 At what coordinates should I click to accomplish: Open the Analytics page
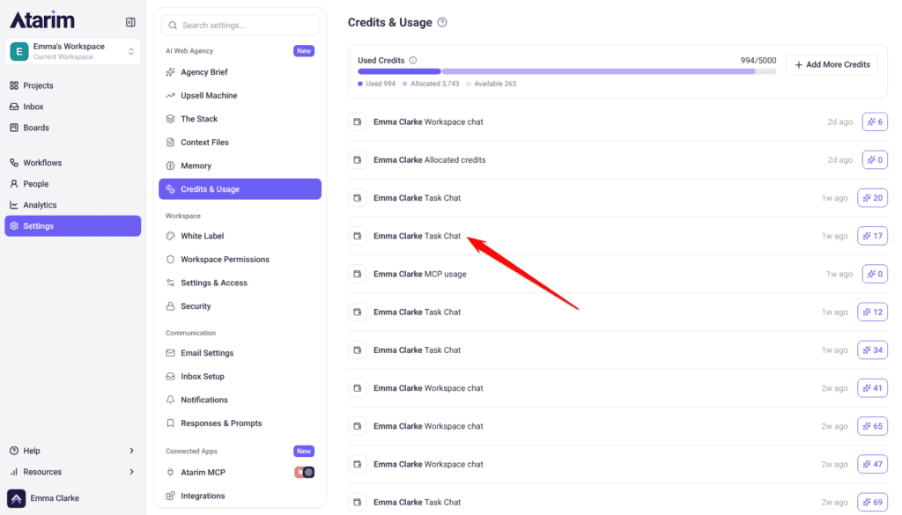pos(40,205)
